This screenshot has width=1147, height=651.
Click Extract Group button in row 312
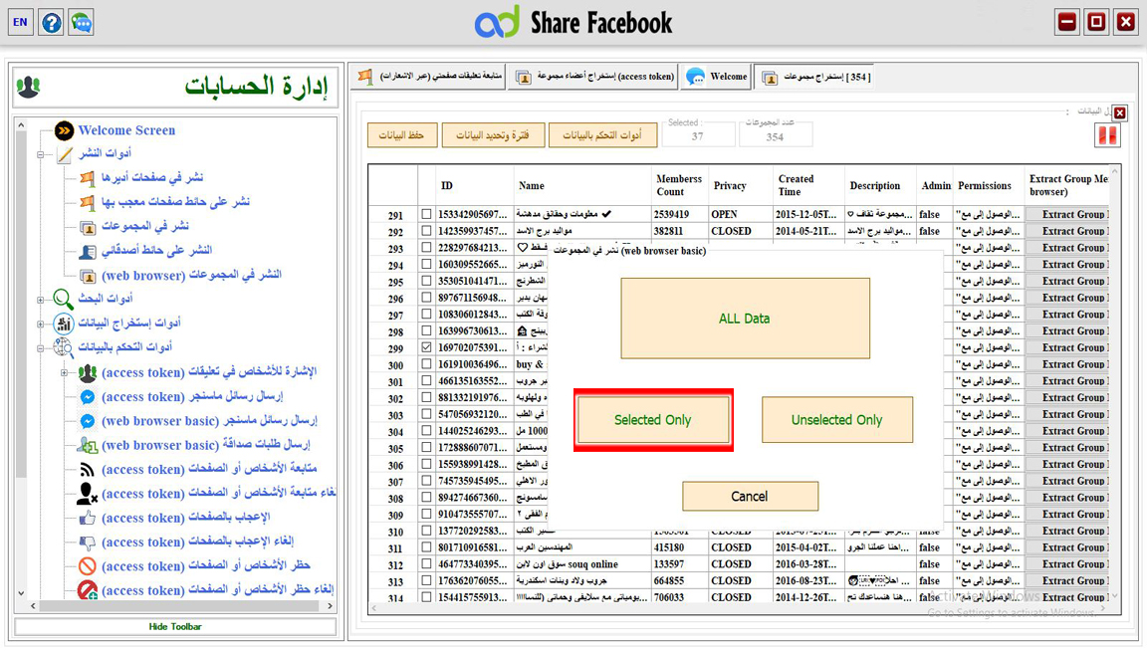click(x=1067, y=564)
